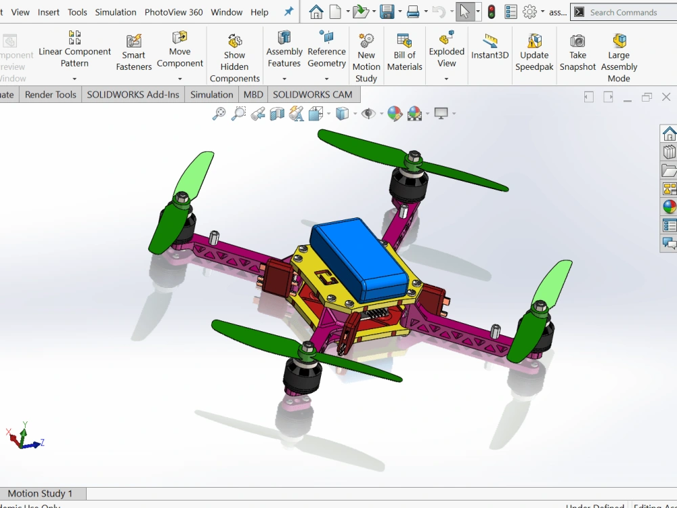Expand the Assembly Features dropdown arrow
677x508 pixels.
click(284, 79)
